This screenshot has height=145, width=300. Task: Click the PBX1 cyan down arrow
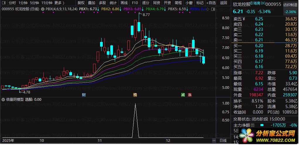(98, 9)
